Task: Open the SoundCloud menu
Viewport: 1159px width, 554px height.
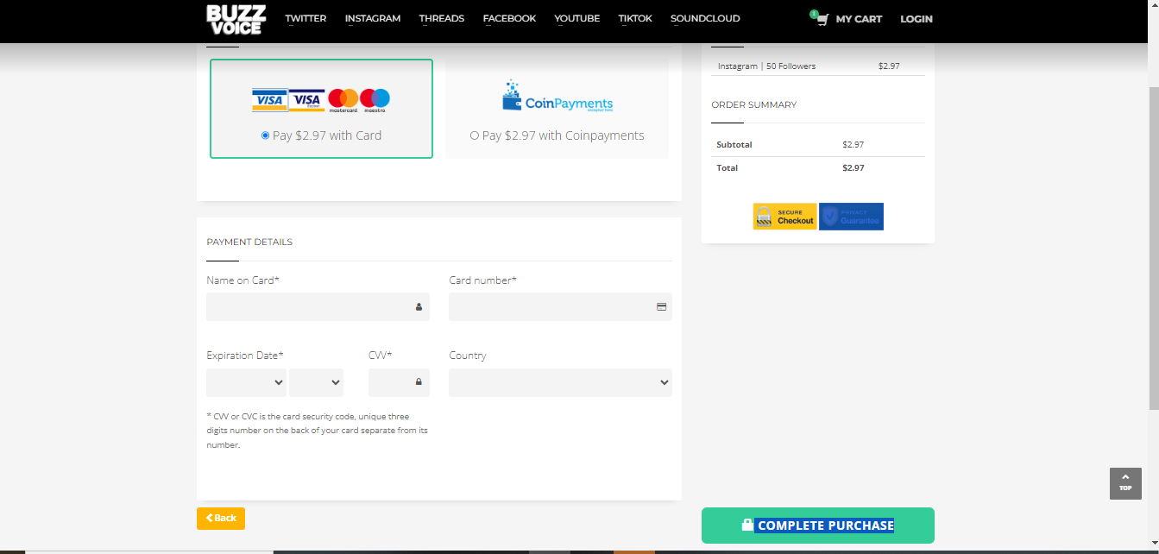Action: pos(705,19)
